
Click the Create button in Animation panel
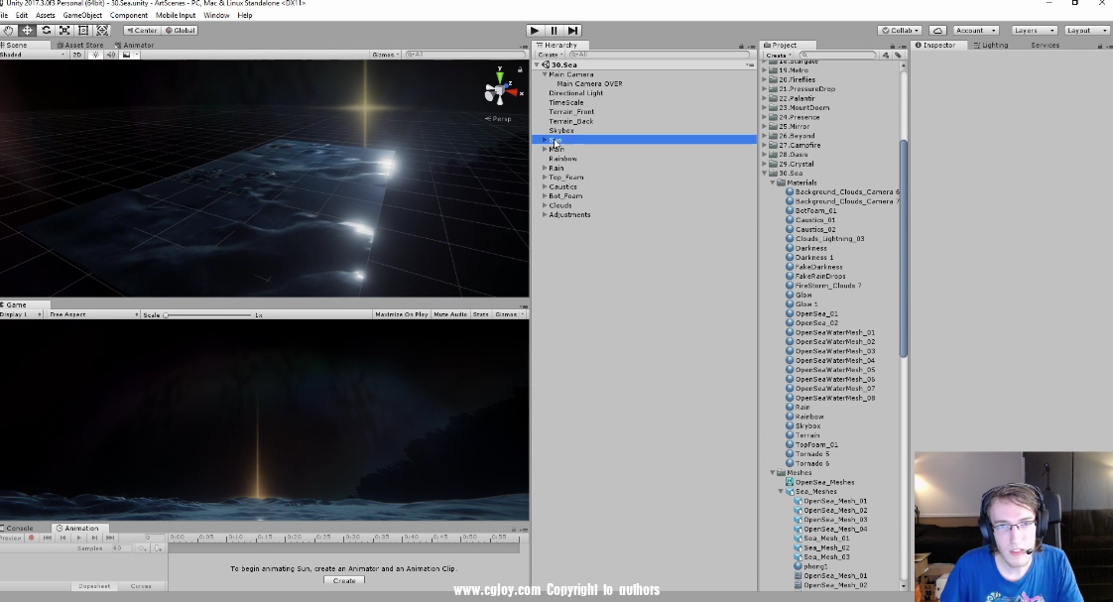pyautogui.click(x=344, y=580)
